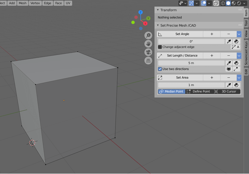Toggle viewport gizmos display

[x=191, y=3]
